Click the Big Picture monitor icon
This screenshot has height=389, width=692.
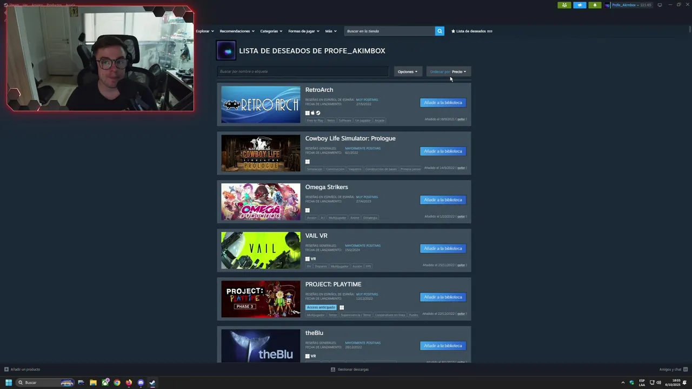(x=660, y=5)
